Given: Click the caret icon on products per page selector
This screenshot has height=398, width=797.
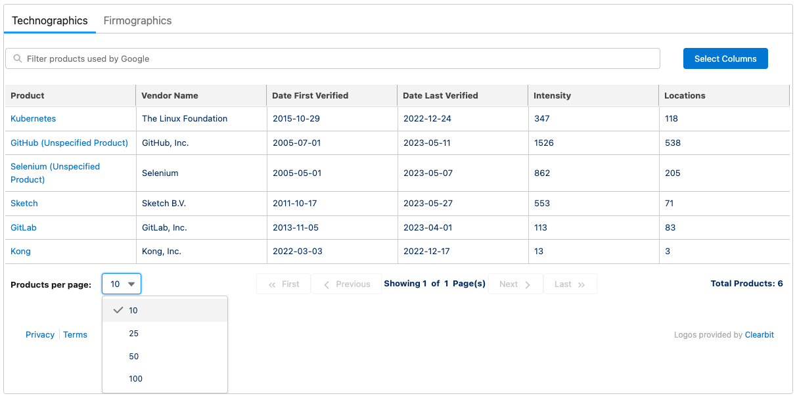Looking at the screenshot, I should point(130,284).
